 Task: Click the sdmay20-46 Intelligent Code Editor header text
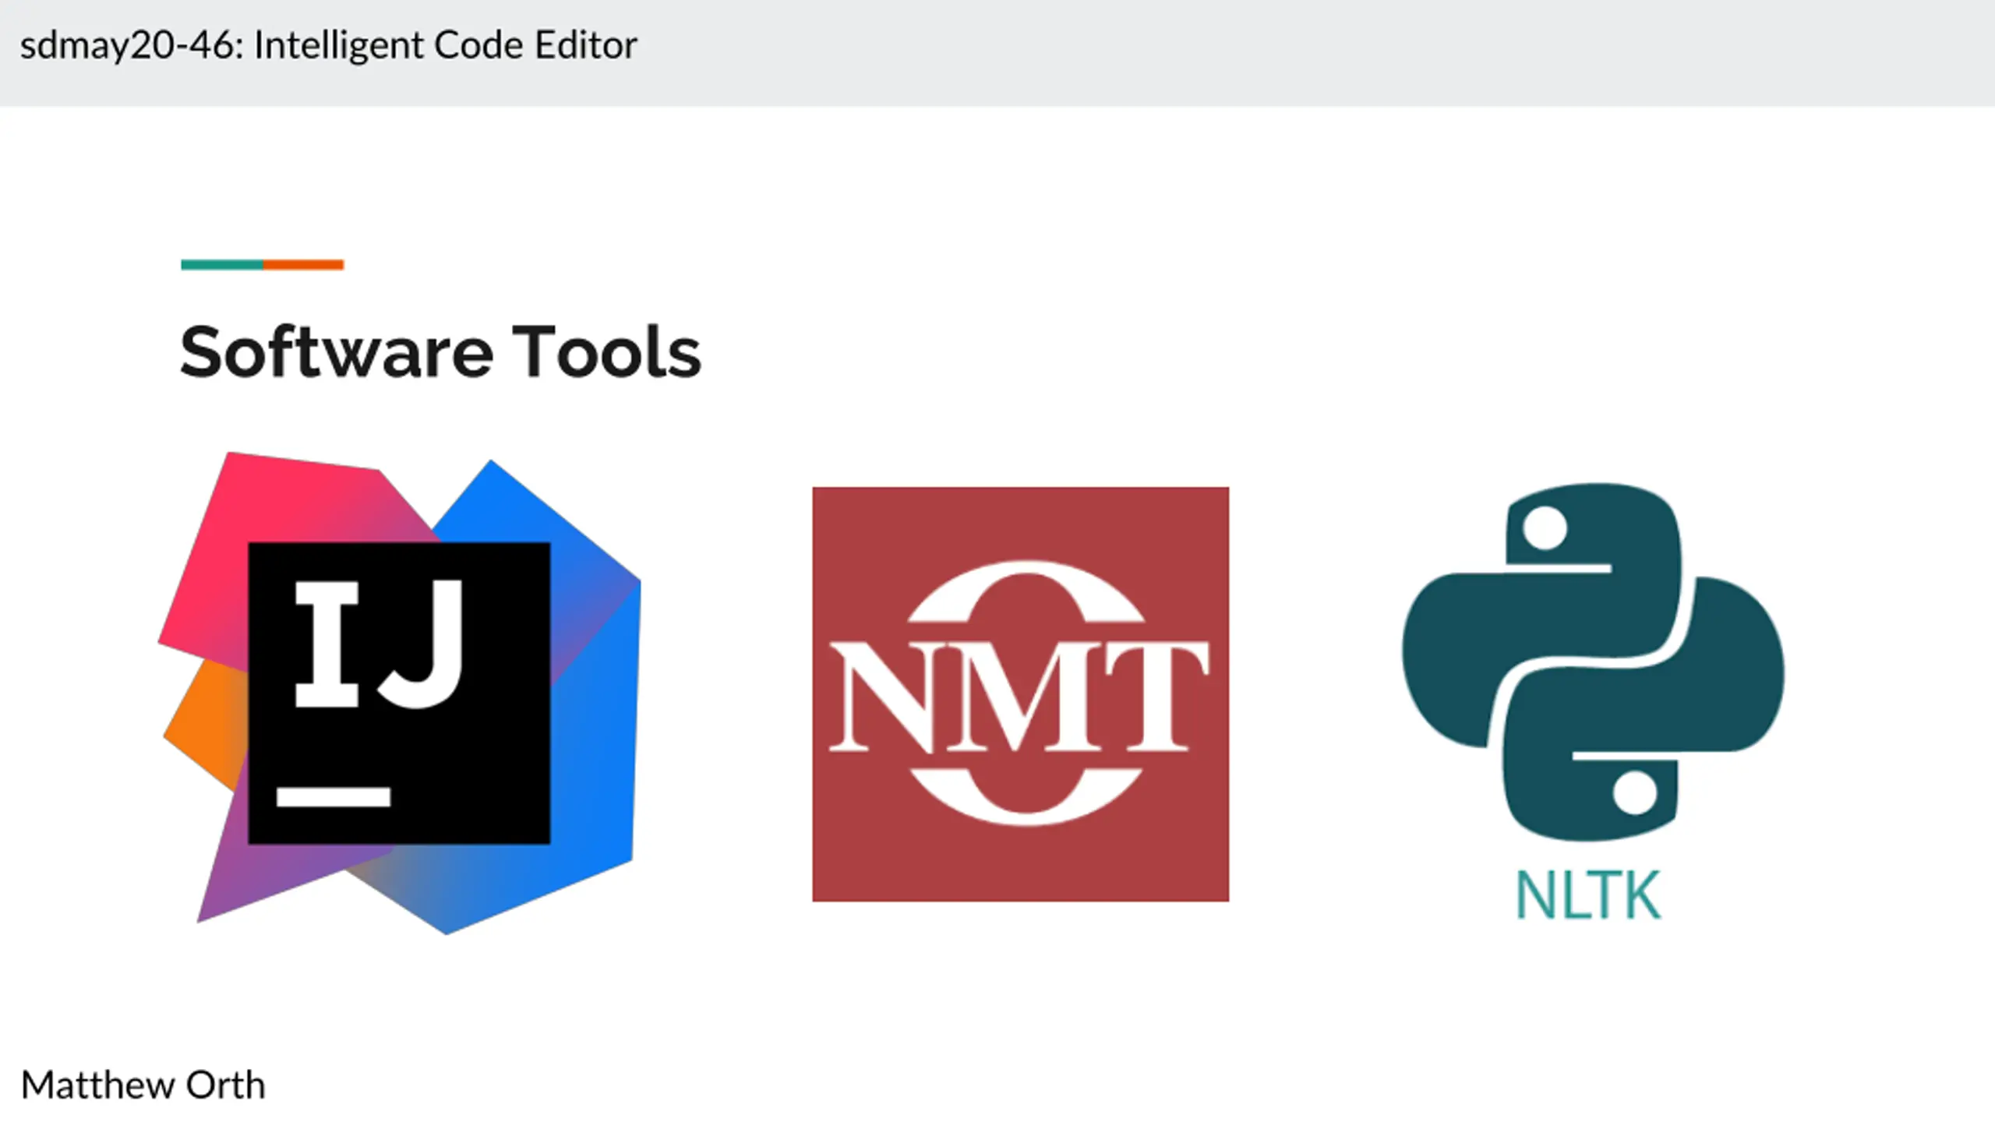tap(328, 45)
